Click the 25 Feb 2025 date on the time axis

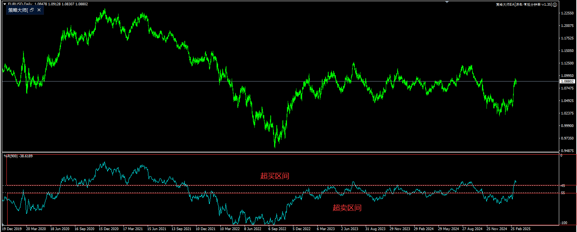pyautogui.click(x=521, y=229)
